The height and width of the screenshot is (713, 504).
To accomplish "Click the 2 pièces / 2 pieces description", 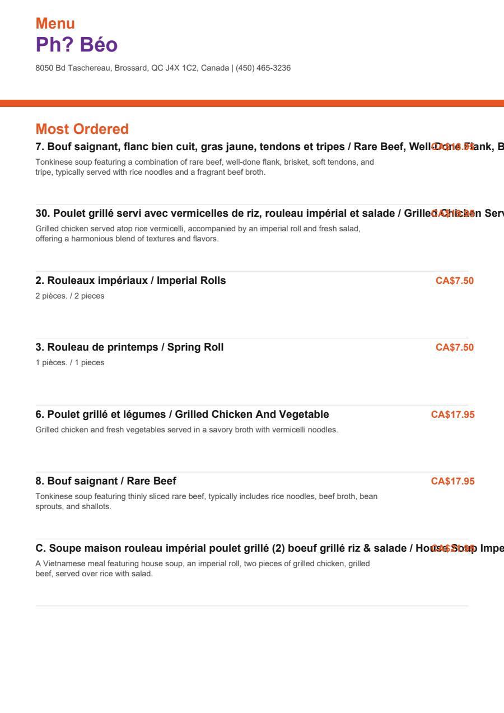I will click(70, 296).
